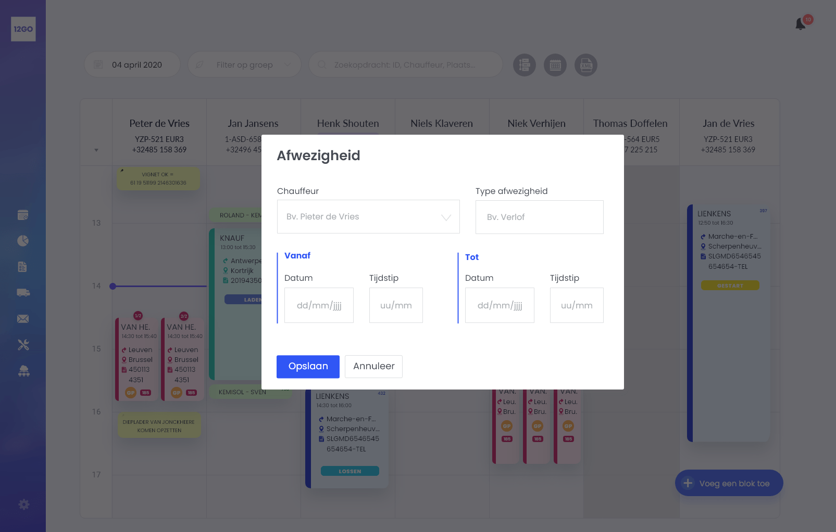Image resolution: width=836 pixels, height=532 pixels.
Task: Select the reports document icon in the sidebar
Action: (22, 266)
